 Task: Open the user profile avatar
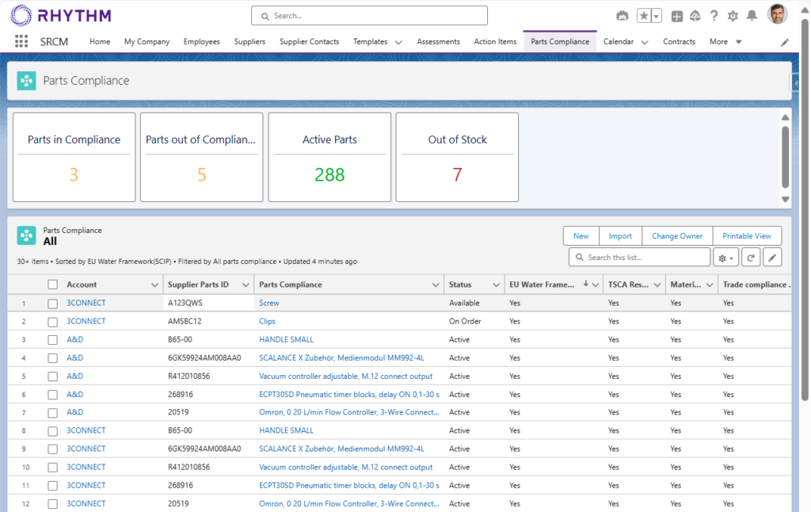point(778,15)
